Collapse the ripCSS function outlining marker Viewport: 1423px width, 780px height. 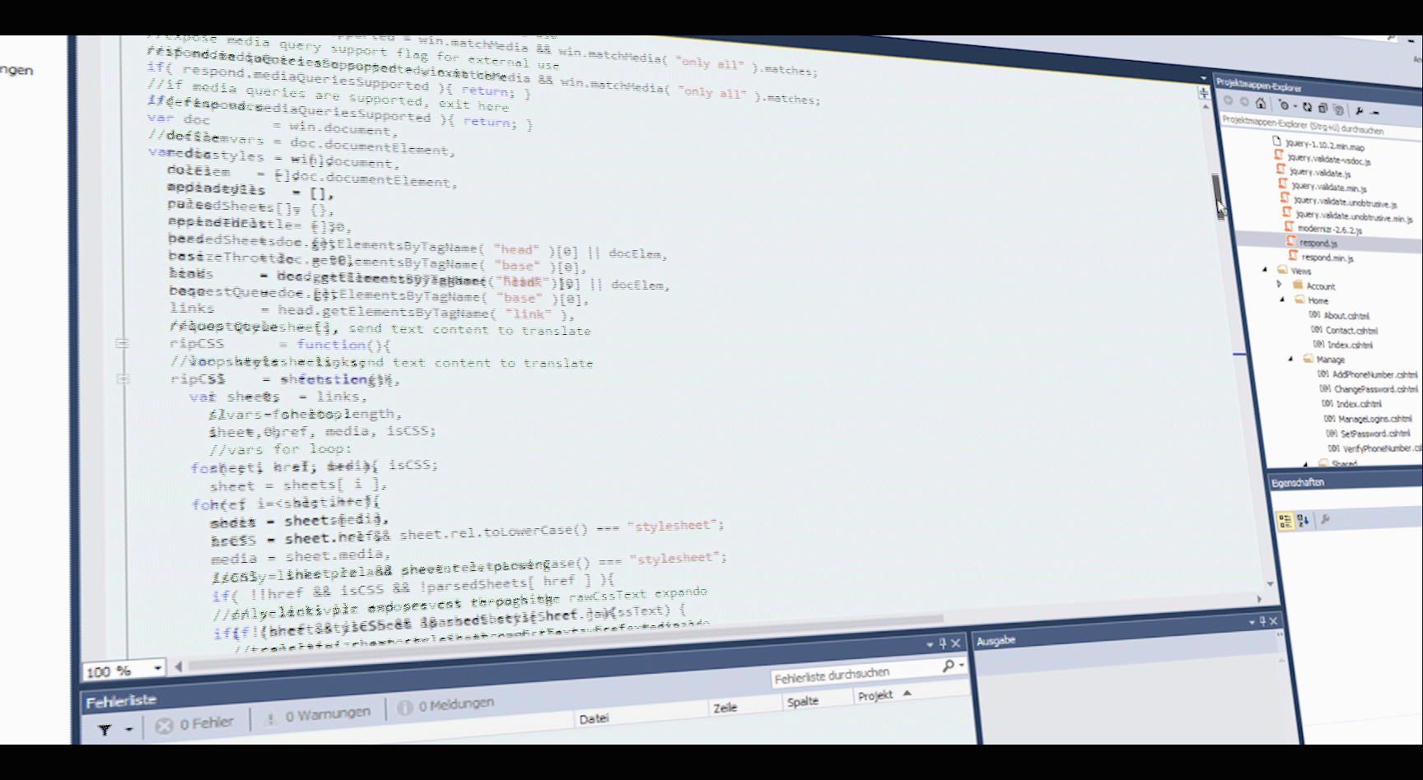click(x=121, y=343)
